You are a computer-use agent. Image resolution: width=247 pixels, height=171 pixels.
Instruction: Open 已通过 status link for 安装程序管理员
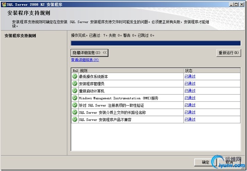click(190, 83)
